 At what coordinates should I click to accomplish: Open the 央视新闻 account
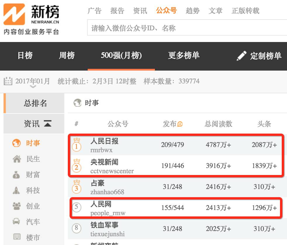[104, 162]
